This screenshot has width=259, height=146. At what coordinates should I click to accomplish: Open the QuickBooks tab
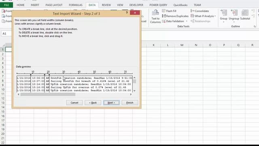[180, 5]
